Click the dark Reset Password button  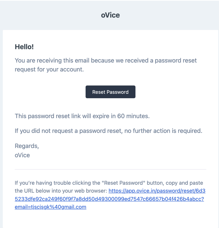(110, 92)
